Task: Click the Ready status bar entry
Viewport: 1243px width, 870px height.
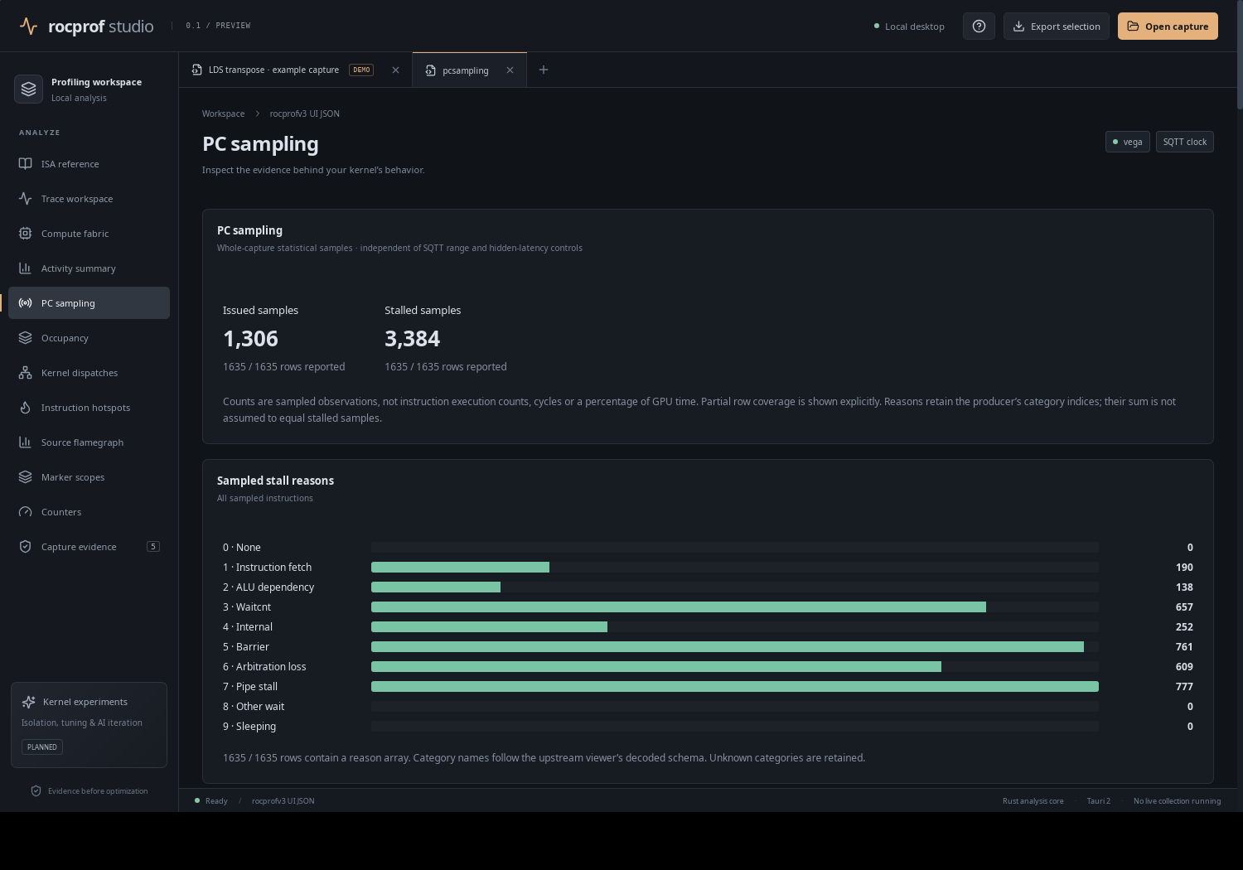Action: 211,800
